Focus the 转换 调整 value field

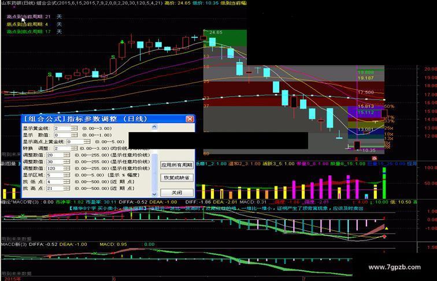click(x=62, y=148)
